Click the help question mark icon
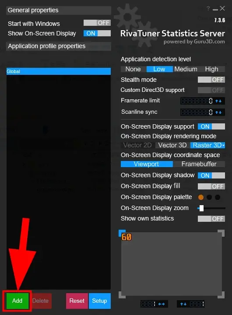 pos(208,8)
